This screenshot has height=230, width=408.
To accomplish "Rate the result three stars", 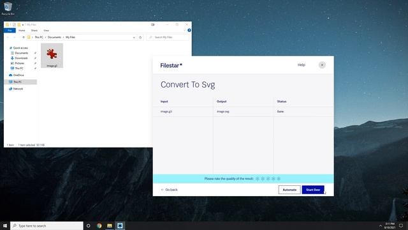I will [268, 179].
